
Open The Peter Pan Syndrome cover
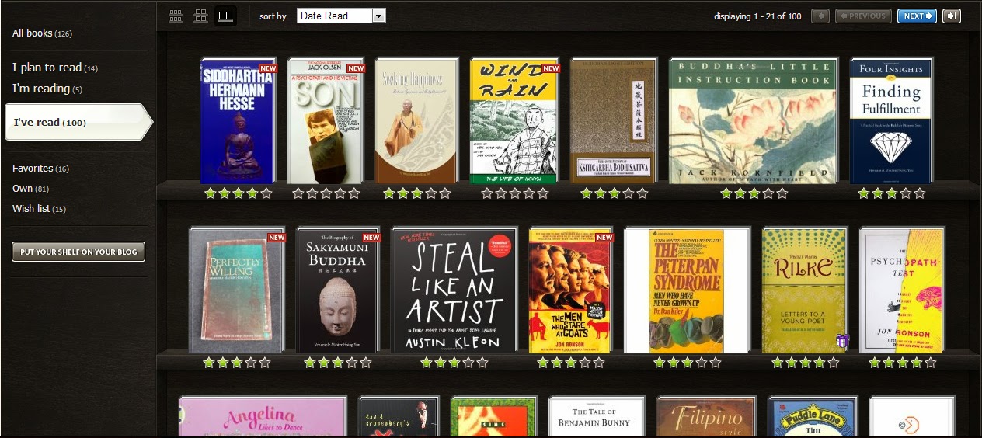(x=688, y=290)
